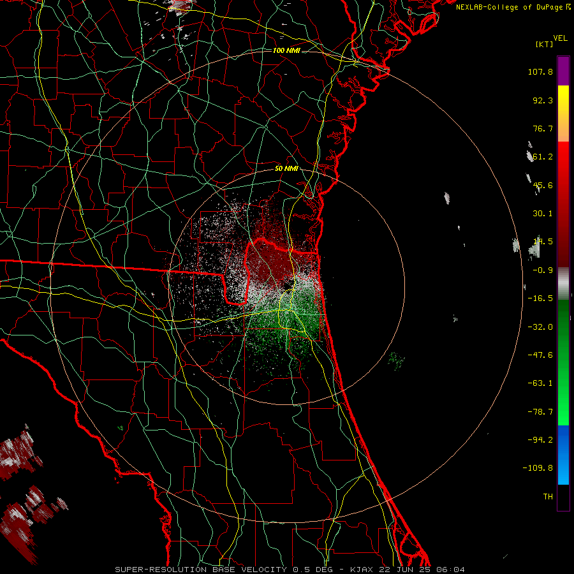Select the -109.8 velocity scale value
The height and width of the screenshot is (574, 574).
(538, 468)
